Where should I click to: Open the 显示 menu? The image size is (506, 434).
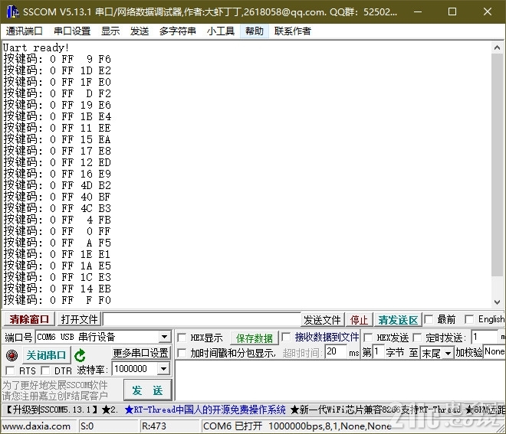(110, 31)
